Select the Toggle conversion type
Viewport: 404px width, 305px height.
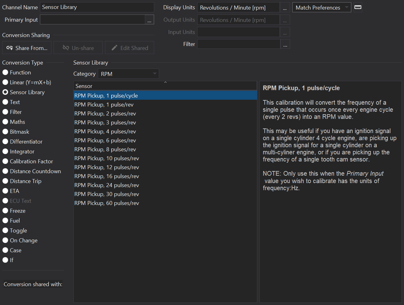pos(5,231)
